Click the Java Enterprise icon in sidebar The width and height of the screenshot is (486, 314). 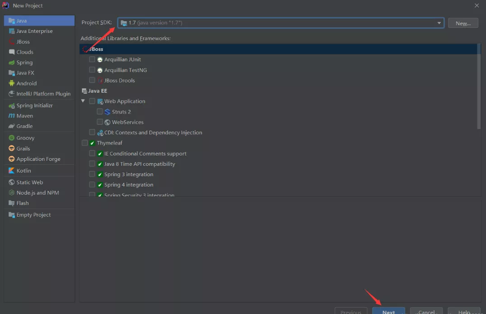coord(12,31)
